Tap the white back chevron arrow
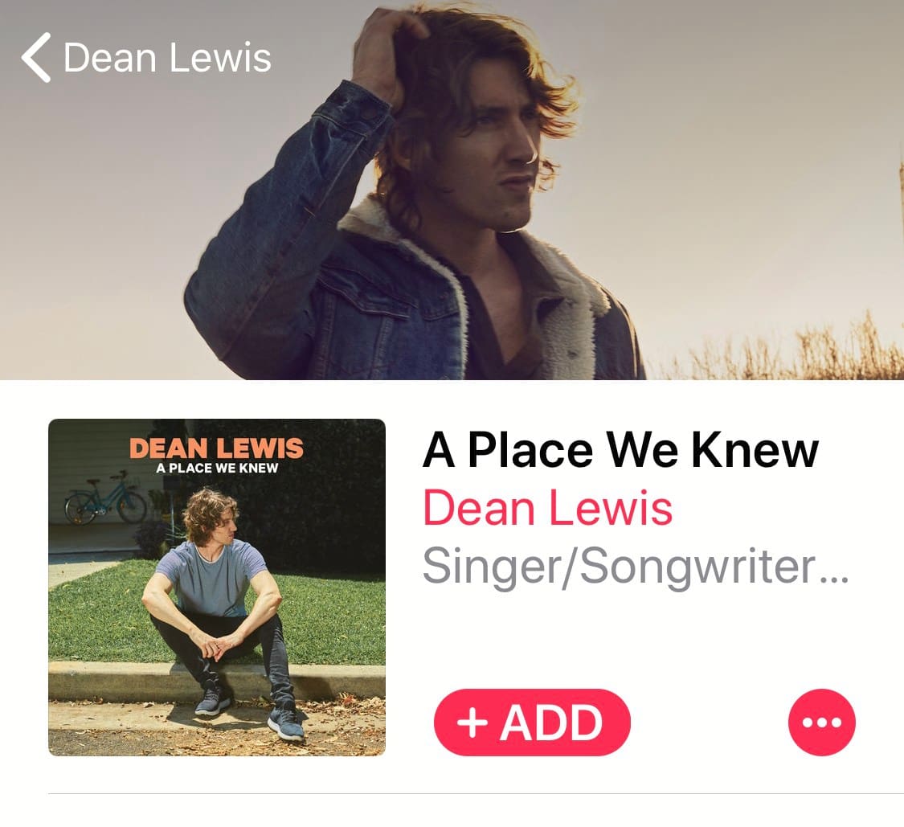 click(x=35, y=58)
